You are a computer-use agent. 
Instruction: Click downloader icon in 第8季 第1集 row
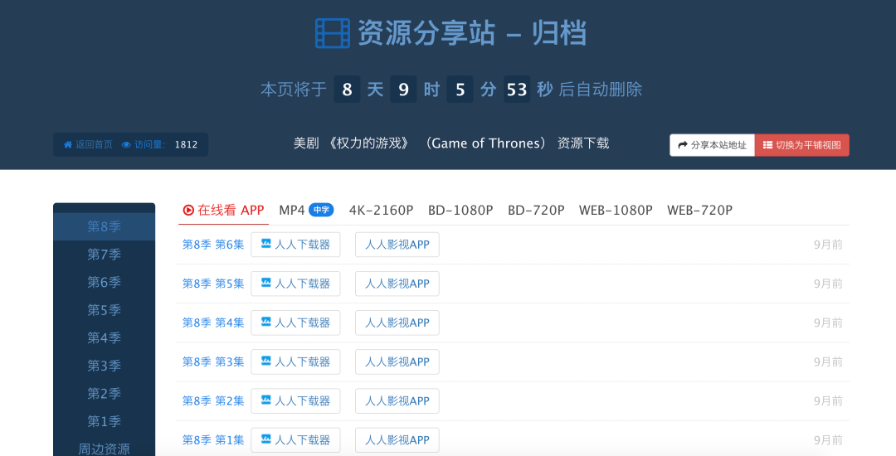(x=265, y=439)
